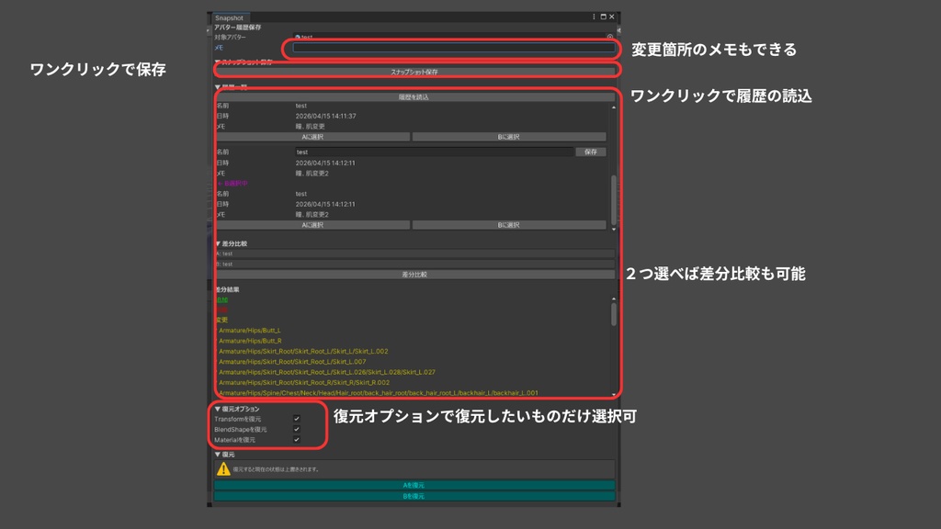Open the window options kebab menu
The image size is (941, 529).
[593, 16]
